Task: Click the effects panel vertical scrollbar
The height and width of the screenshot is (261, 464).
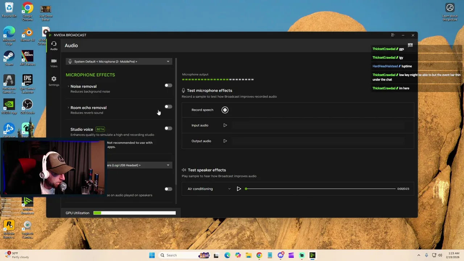Action: point(176,121)
